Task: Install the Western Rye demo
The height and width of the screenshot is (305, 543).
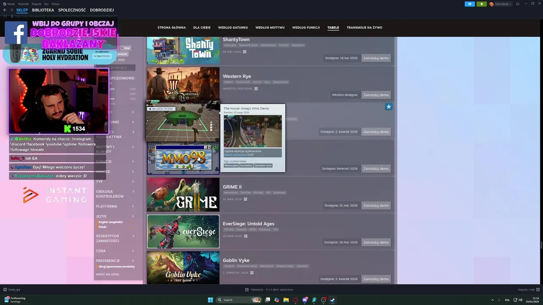Action: tap(376, 95)
